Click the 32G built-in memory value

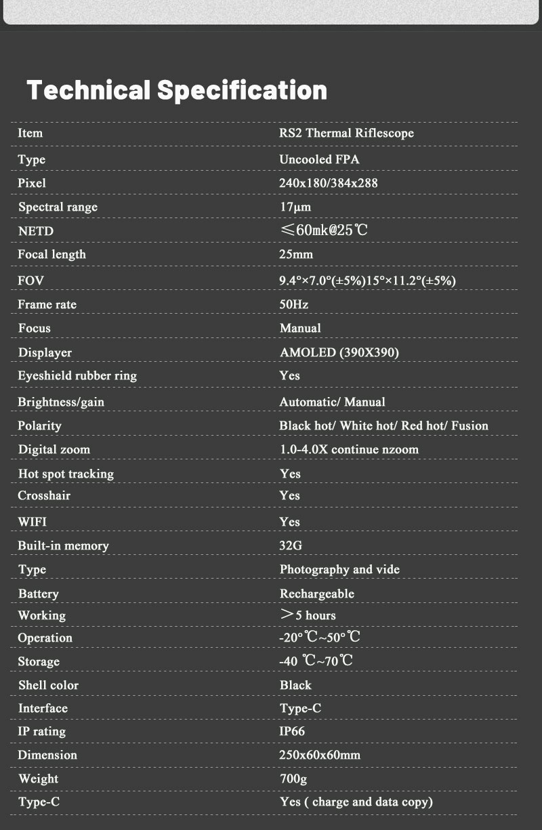click(291, 545)
